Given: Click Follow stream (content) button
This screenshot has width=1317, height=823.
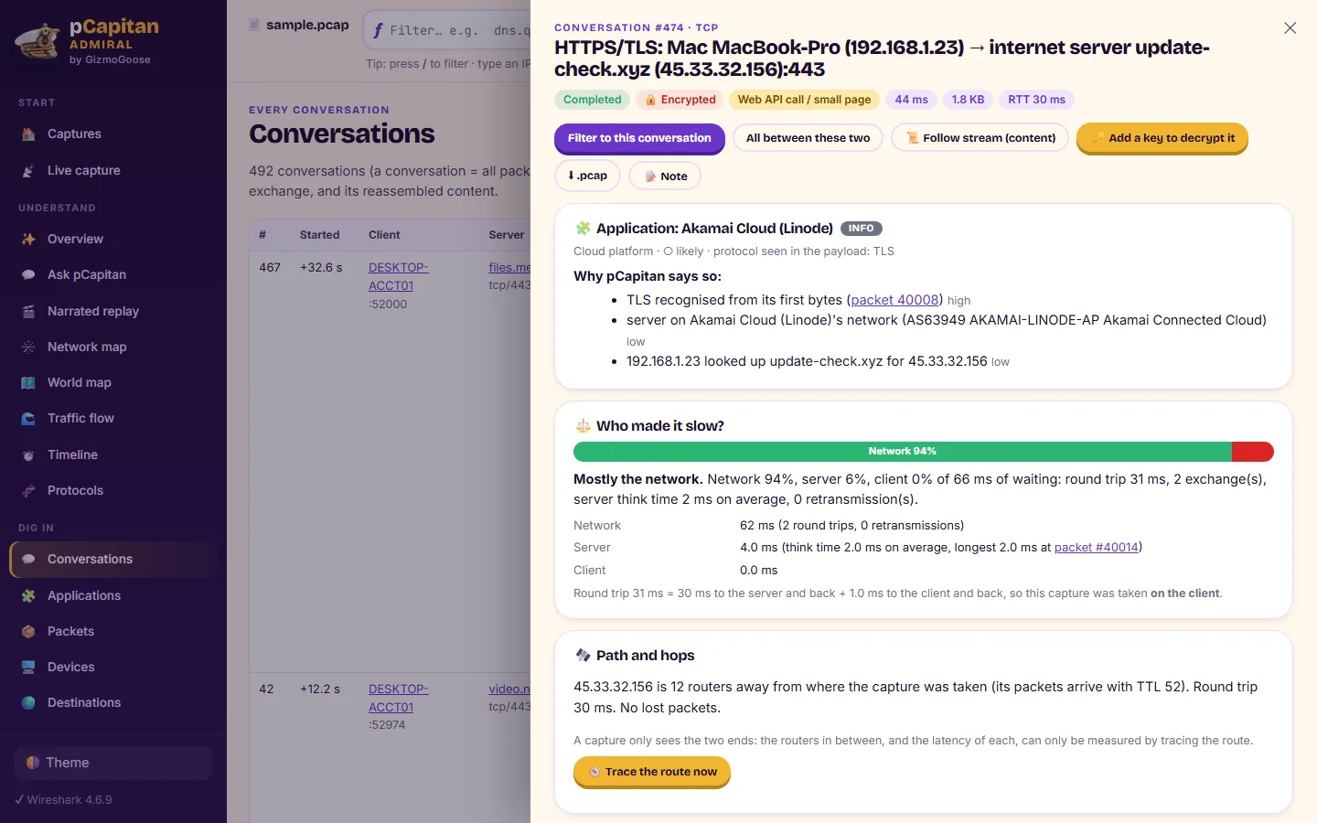Looking at the screenshot, I should pyautogui.click(x=980, y=138).
